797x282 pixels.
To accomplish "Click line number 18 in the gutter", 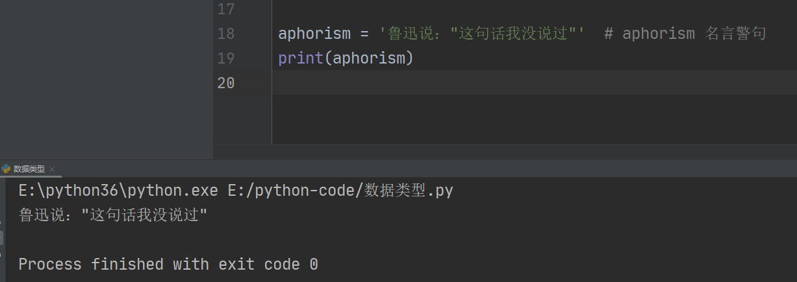I will coord(225,34).
